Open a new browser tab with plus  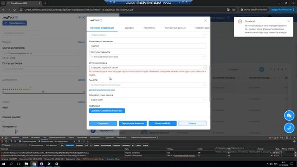click(45, 3)
